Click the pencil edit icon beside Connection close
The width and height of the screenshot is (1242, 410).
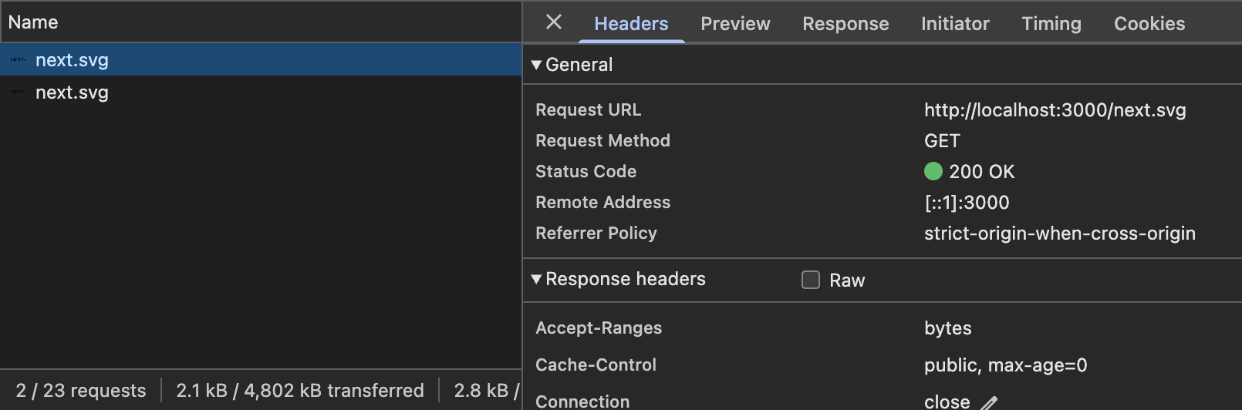[x=990, y=402]
